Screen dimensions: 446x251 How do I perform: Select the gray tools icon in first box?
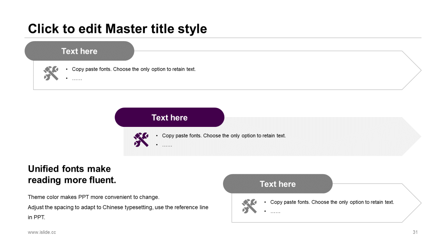pos(51,73)
